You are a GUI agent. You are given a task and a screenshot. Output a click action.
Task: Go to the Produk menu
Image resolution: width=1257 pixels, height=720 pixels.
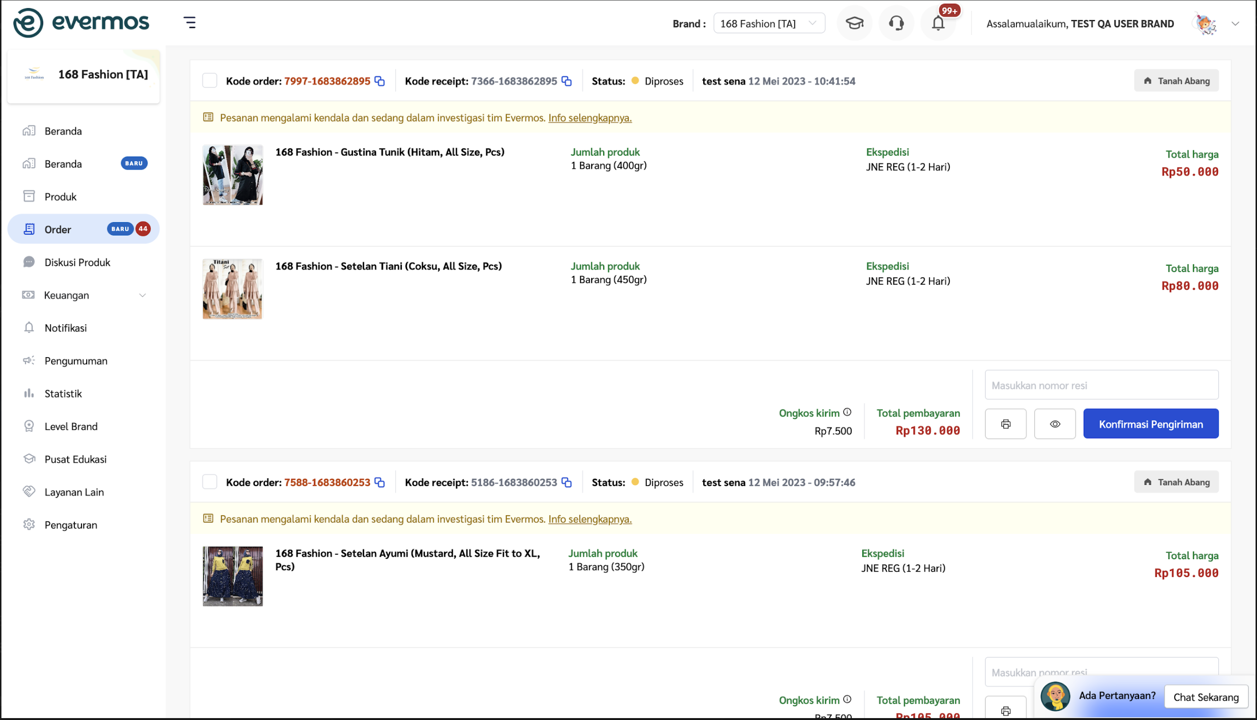point(83,197)
